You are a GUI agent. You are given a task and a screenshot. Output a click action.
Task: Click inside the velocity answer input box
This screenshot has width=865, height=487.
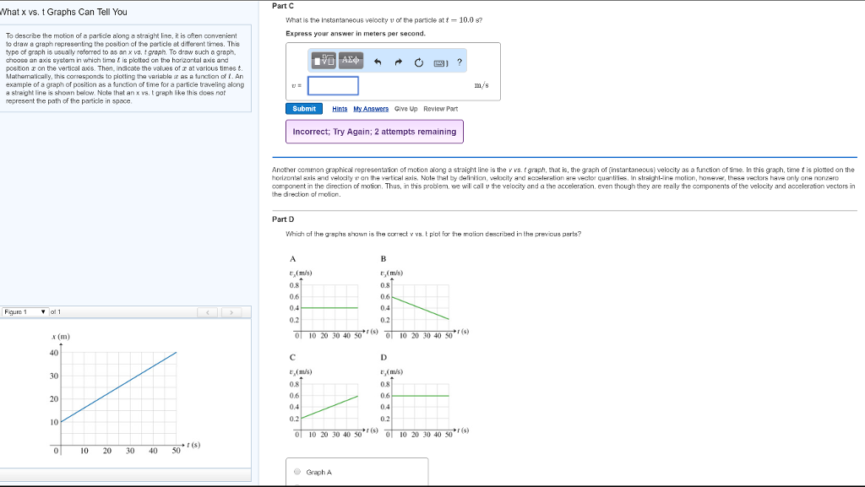click(x=333, y=85)
